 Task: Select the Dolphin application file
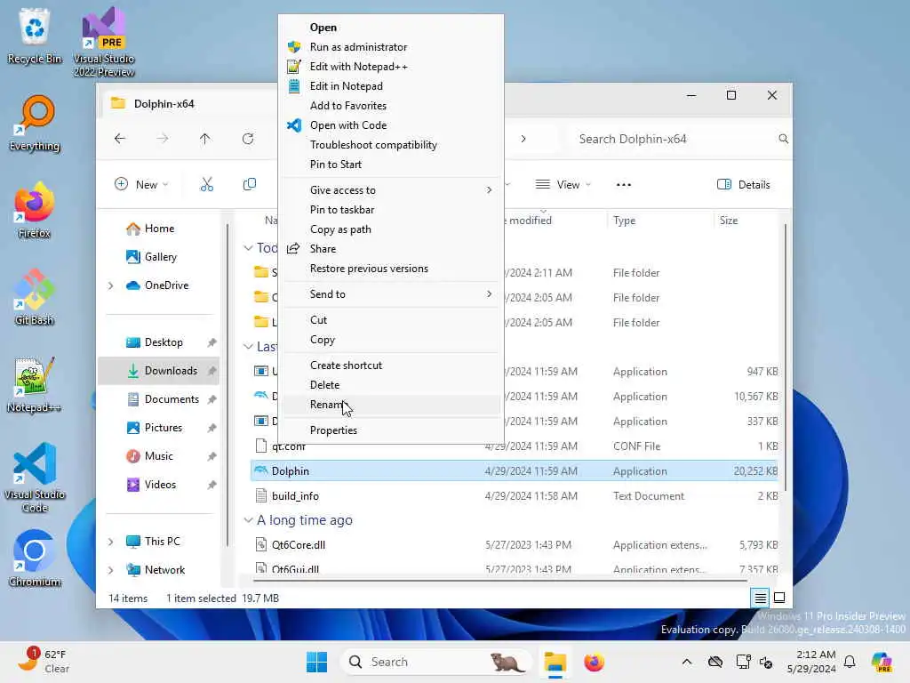[x=515, y=471]
